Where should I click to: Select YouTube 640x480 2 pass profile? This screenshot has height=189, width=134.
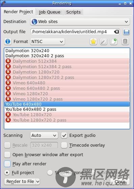[67, 109]
